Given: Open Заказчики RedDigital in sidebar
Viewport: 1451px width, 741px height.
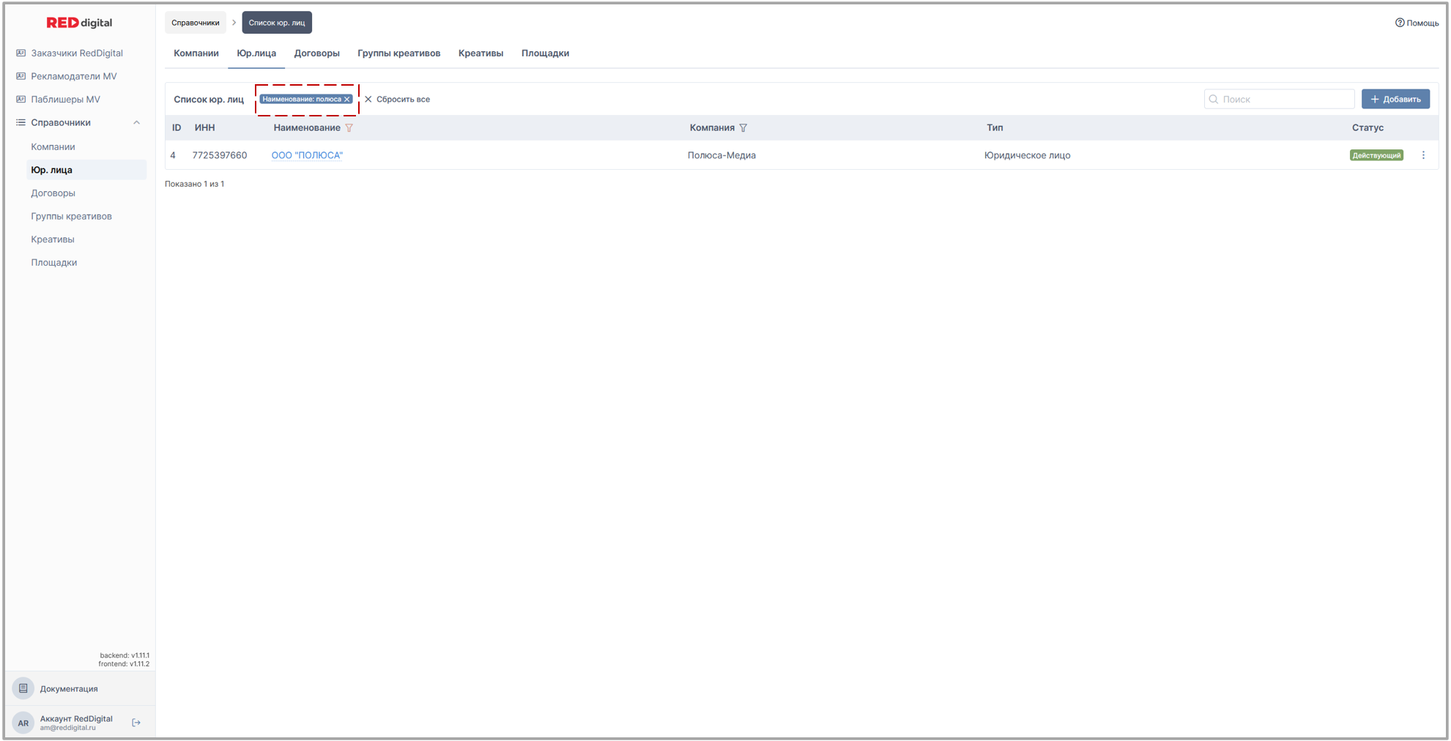Looking at the screenshot, I should tap(76, 53).
